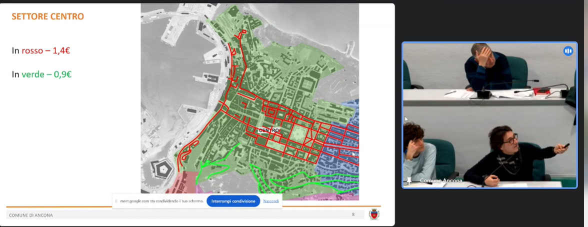
Task: Click the COMUNE DI ANCONA footer text
Action: click(x=31, y=215)
